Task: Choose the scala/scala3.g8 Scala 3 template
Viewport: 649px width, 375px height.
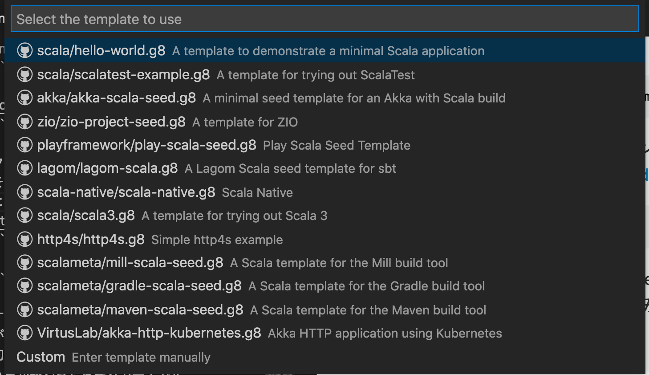Action: [x=85, y=215]
